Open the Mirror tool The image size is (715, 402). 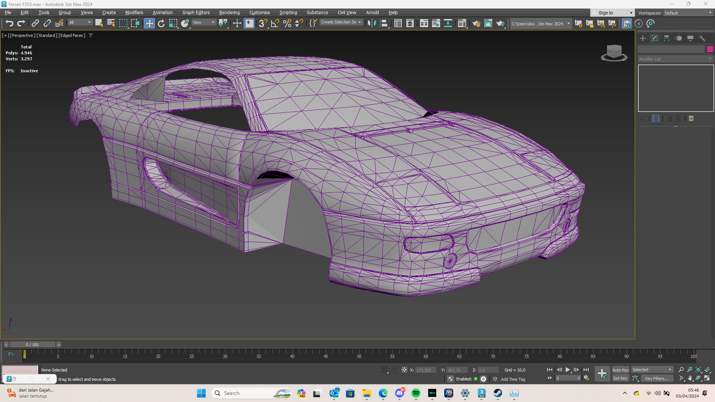[372, 23]
